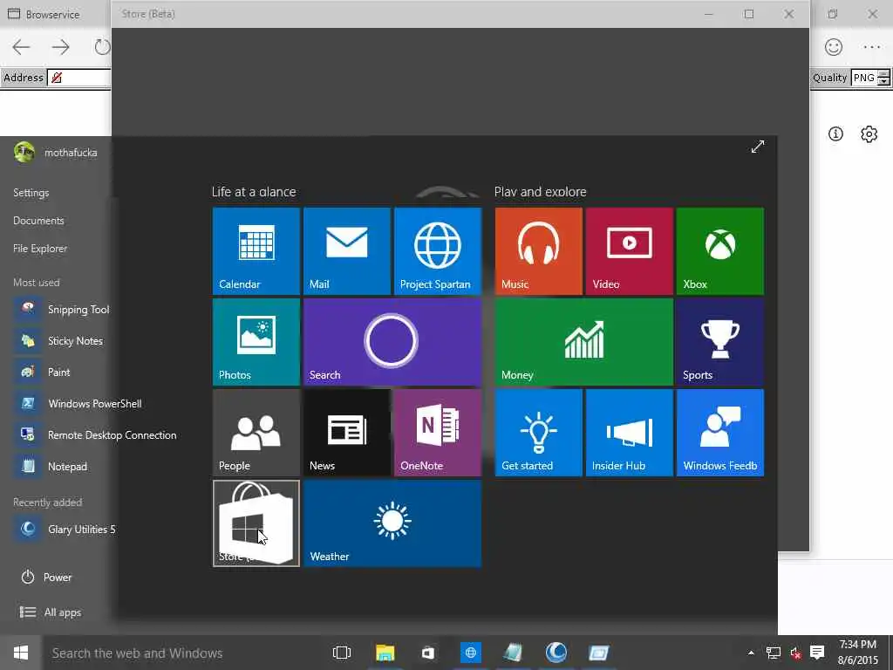Expand Start menu to full screen
Image resolution: width=893 pixels, height=670 pixels.
pyautogui.click(x=758, y=147)
